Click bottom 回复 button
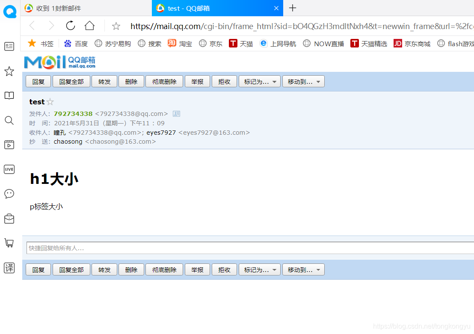This screenshot has width=474, height=334. 38,269
